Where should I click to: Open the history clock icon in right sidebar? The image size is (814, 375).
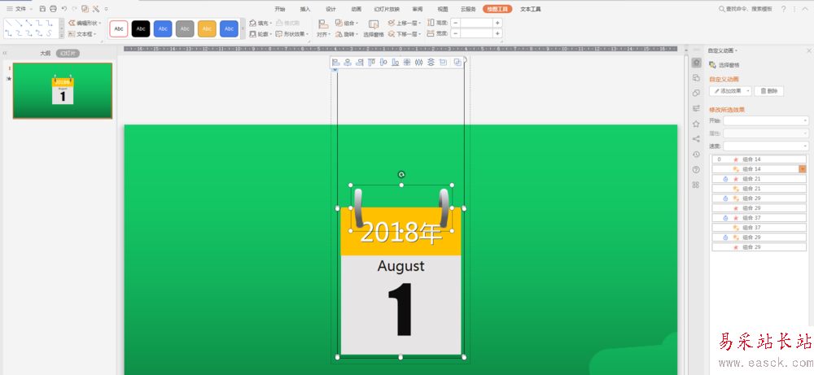point(696,154)
